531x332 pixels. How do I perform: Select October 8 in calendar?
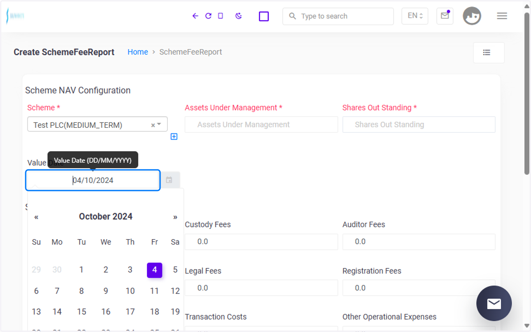(81, 291)
